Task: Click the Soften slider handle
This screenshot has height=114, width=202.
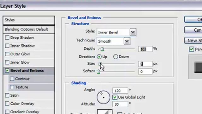Action: point(98,72)
